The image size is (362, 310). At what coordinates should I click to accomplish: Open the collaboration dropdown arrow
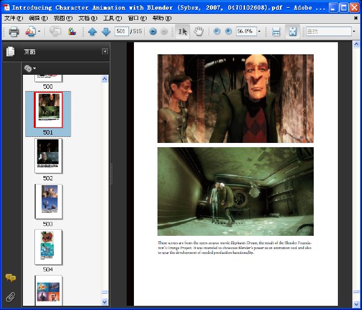point(39,31)
